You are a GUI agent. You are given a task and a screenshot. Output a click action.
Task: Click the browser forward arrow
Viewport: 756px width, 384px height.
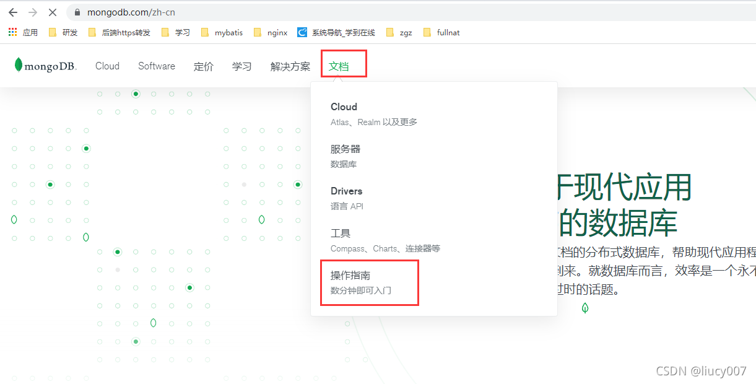coord(33,12)
